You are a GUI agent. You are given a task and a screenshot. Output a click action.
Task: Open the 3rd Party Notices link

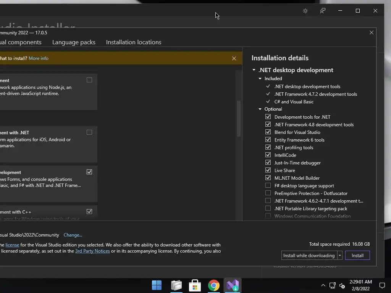tap(92, 251)
